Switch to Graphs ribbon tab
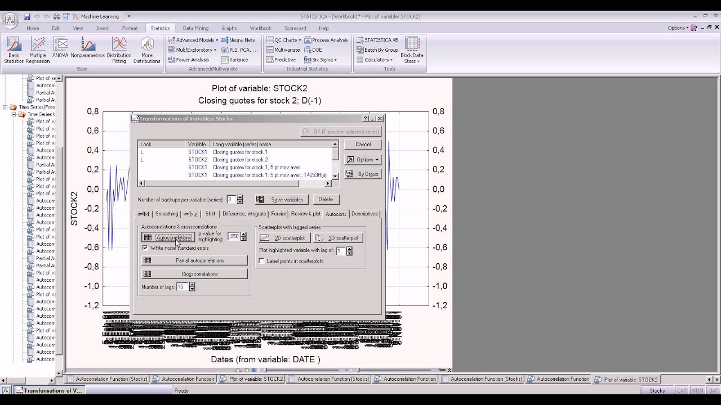This screenshot has height=405, width=721. point(229,28)
